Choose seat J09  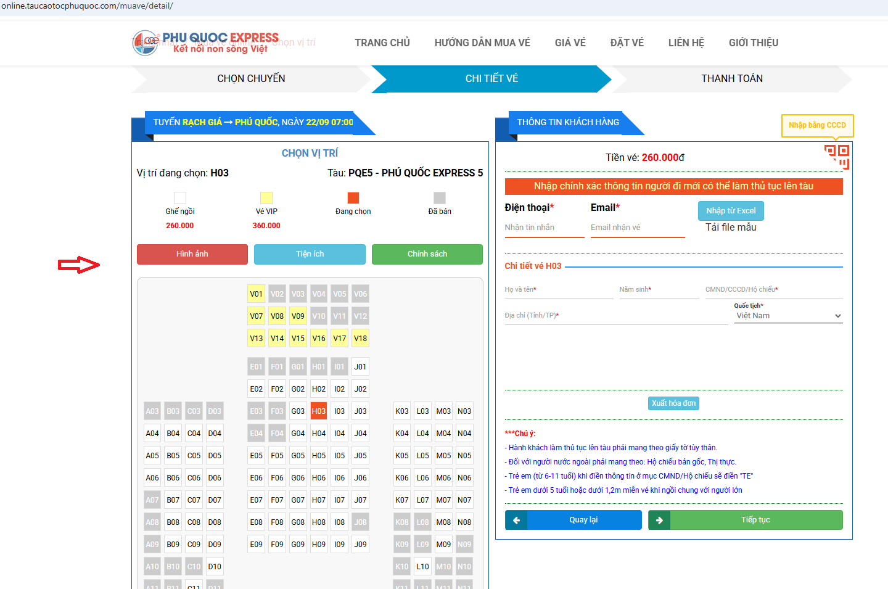click(361, 545)
